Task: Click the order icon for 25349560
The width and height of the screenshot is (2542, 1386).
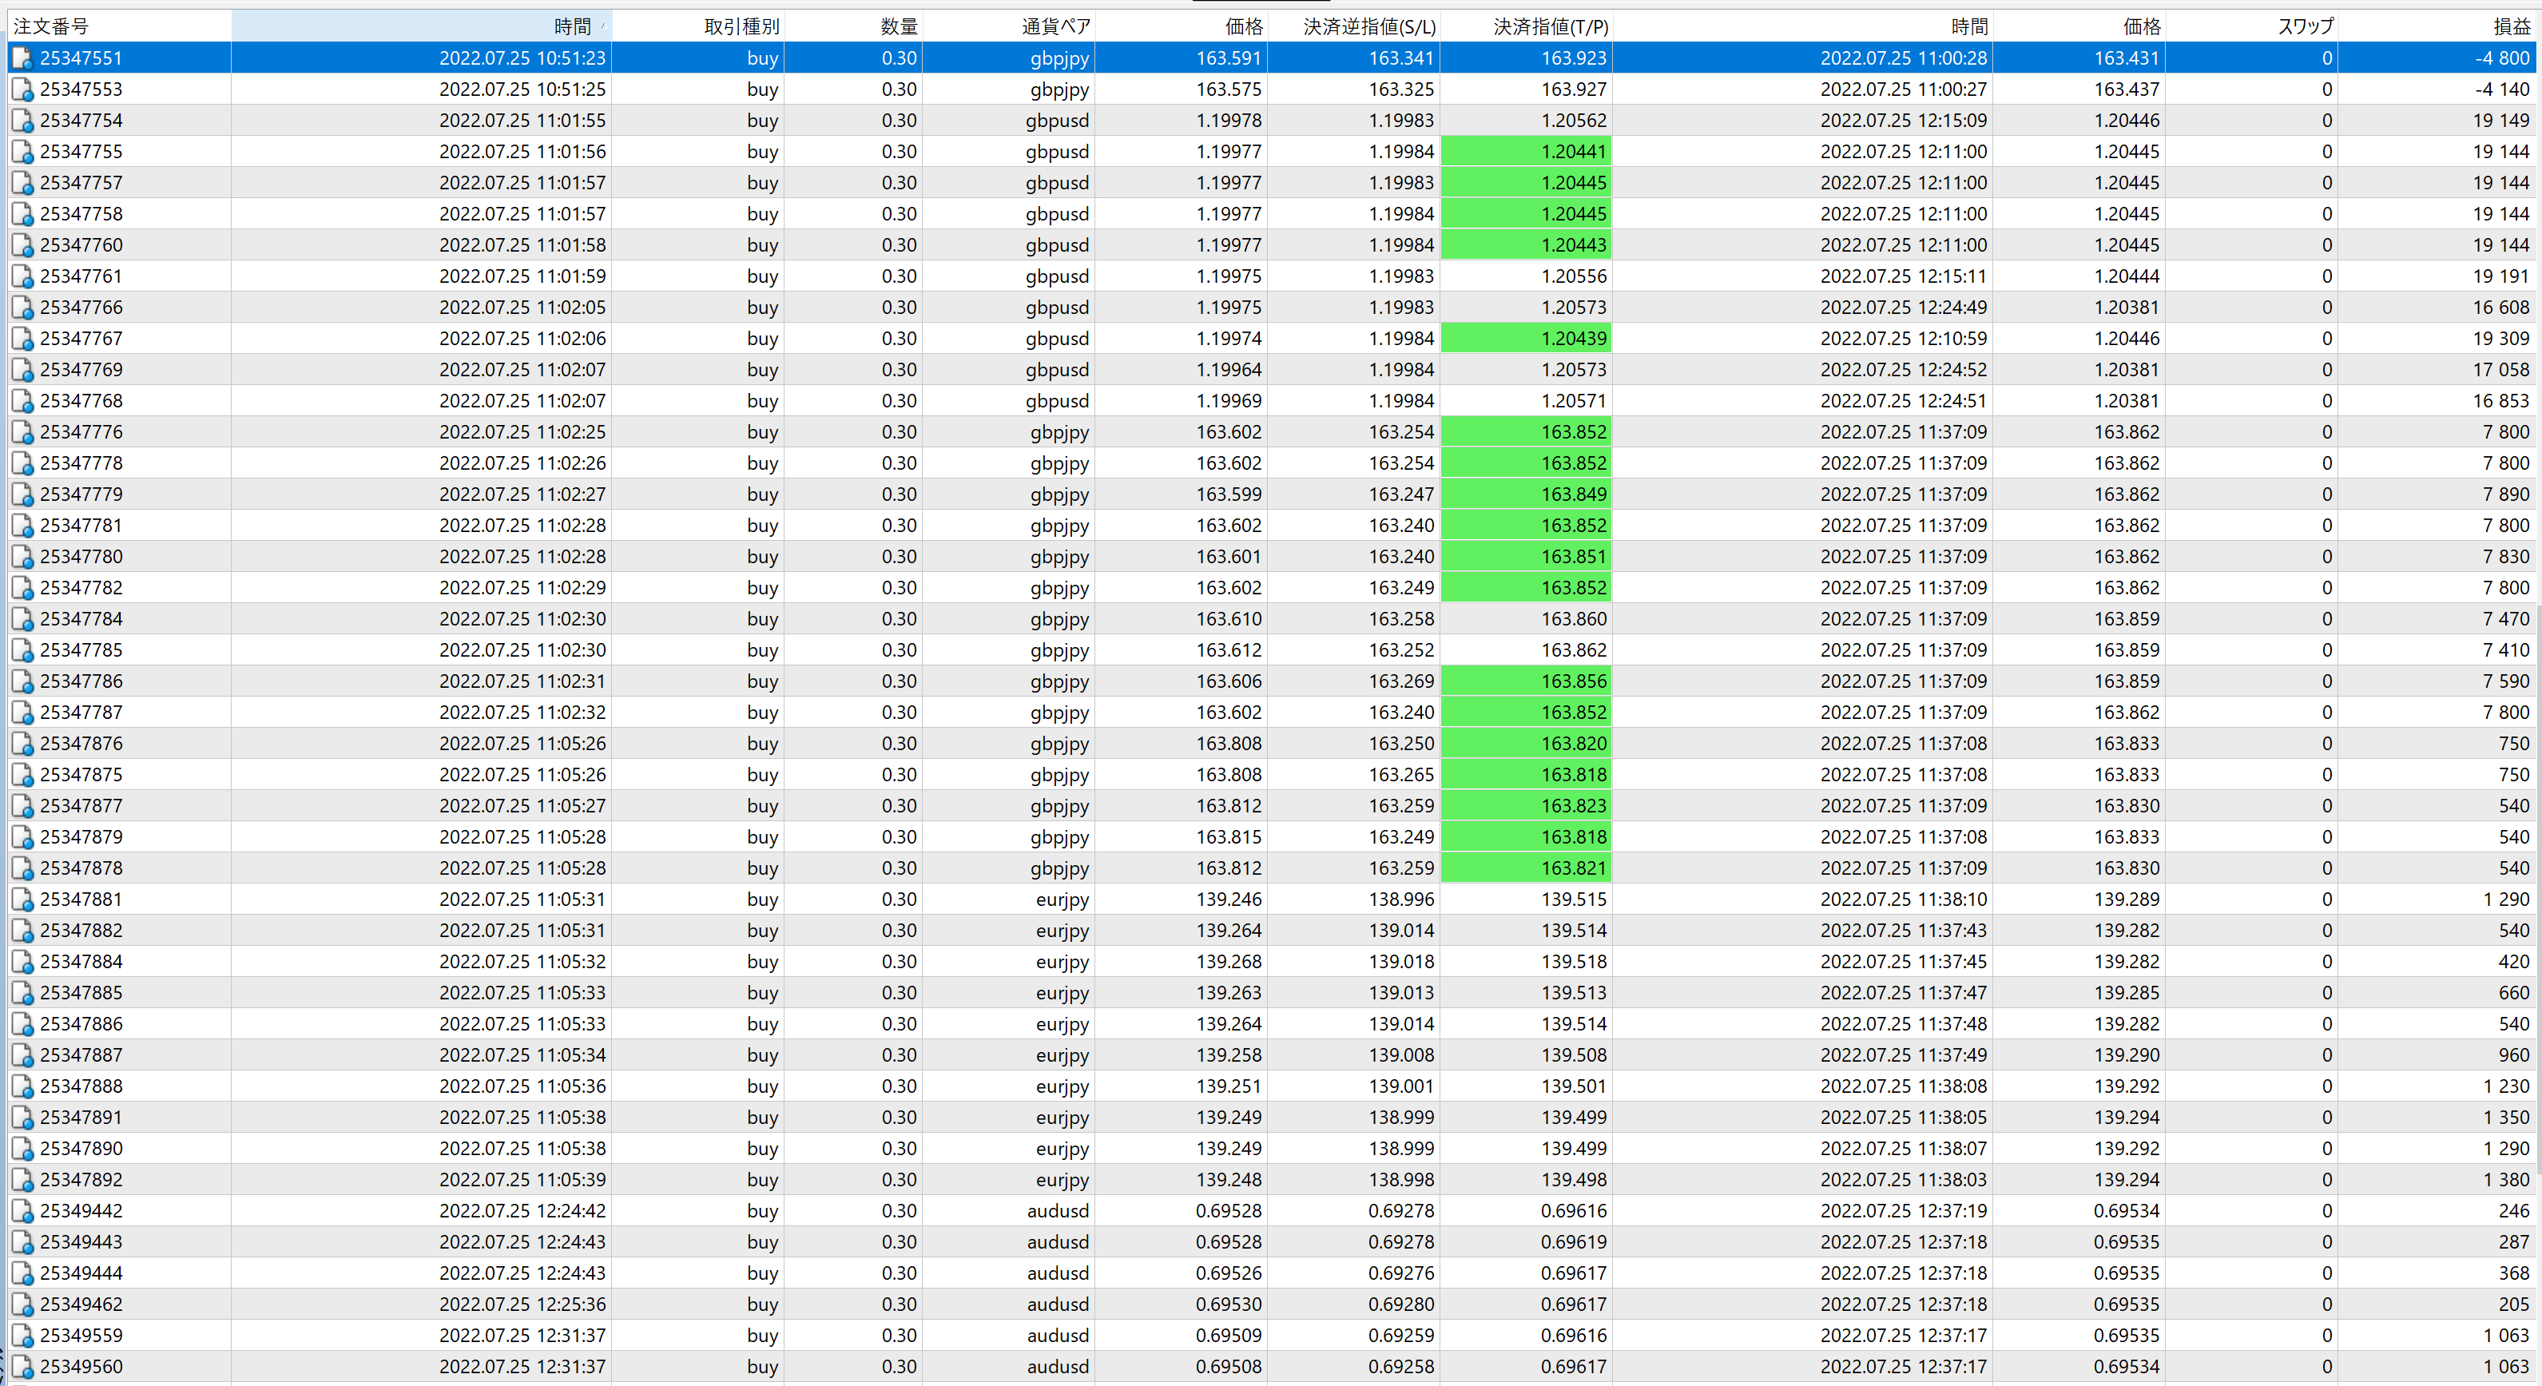Action: click(x=22, y=1368)
